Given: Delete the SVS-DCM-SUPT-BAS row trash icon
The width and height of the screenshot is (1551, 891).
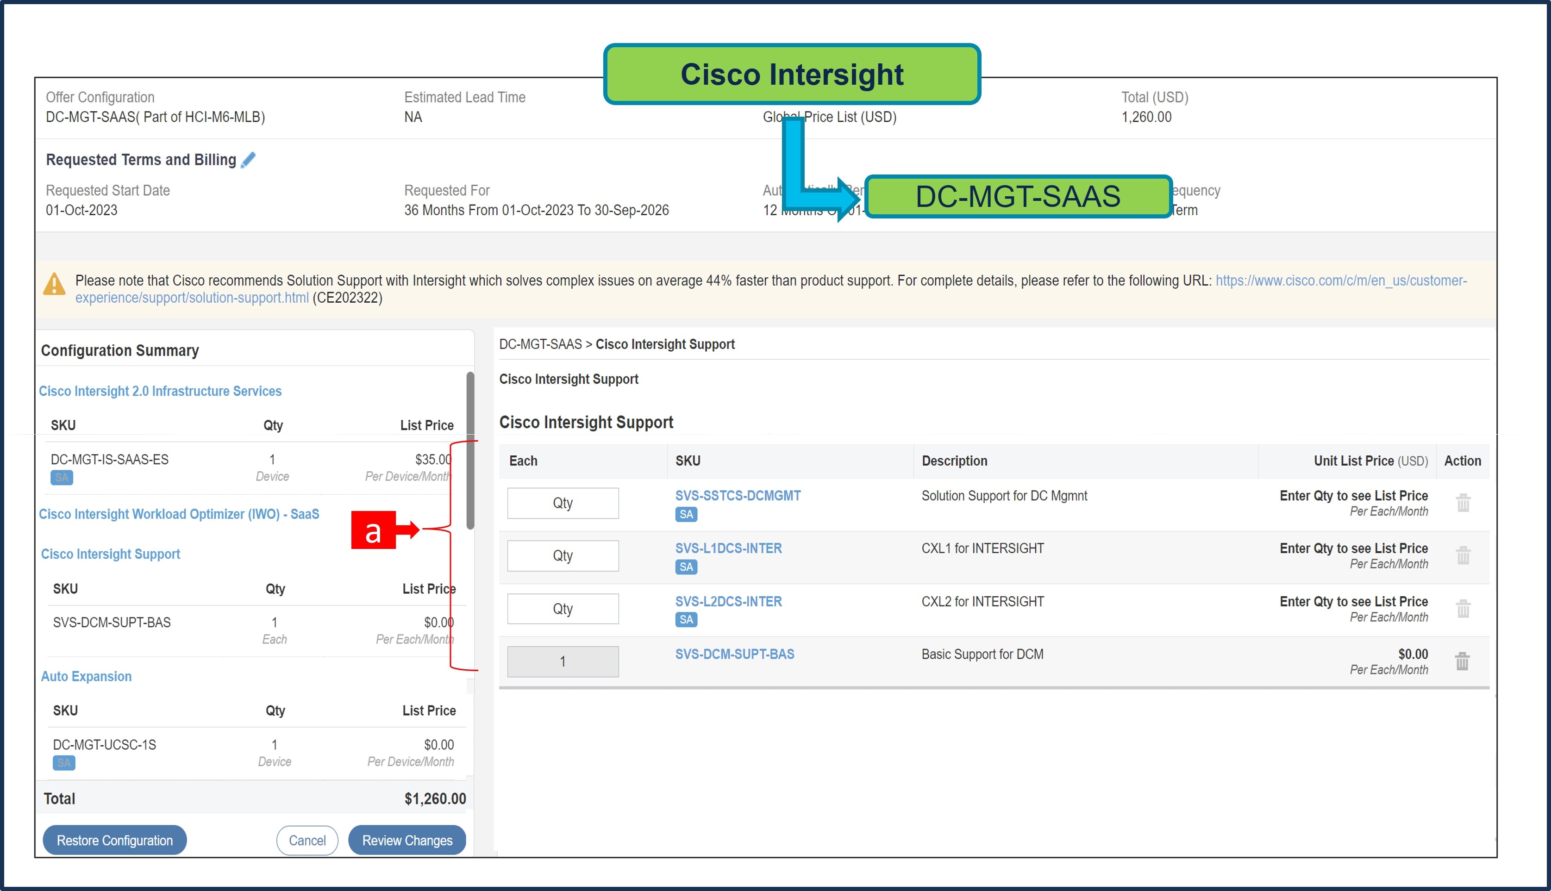Looking at the screenshot, I should [x=1462, y=661].
